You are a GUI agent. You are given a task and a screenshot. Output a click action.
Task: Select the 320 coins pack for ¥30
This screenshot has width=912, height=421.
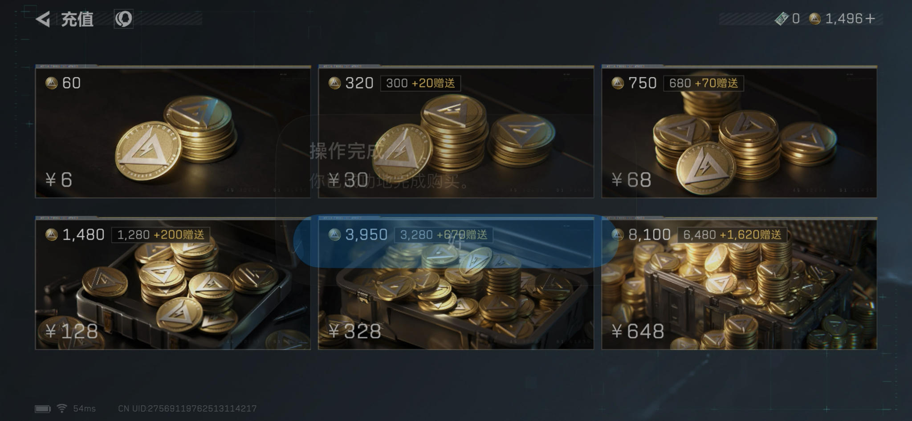456,131
